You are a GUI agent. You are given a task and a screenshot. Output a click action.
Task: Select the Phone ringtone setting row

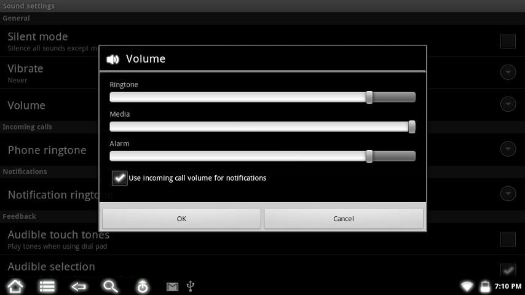point(262,149)
